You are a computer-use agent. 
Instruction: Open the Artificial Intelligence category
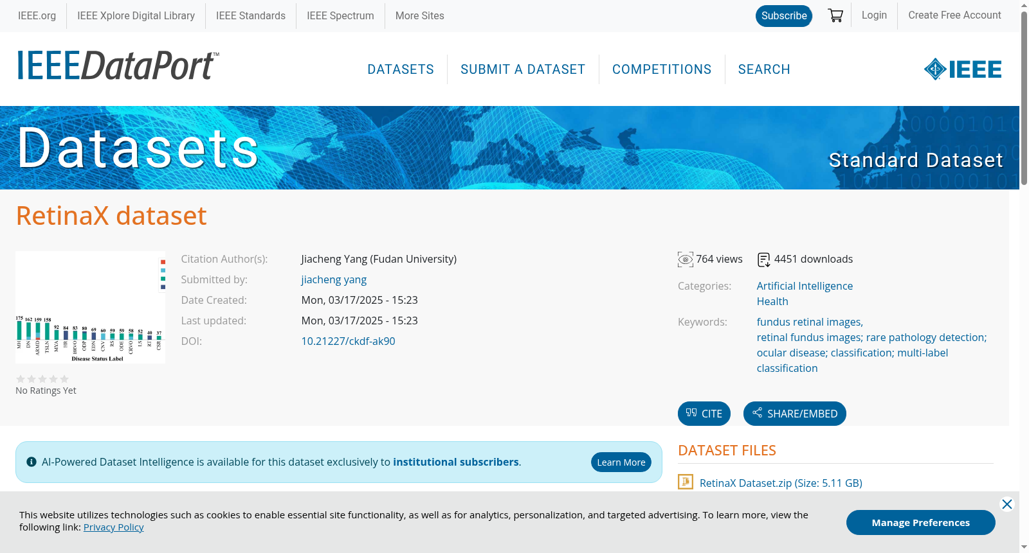805,286
